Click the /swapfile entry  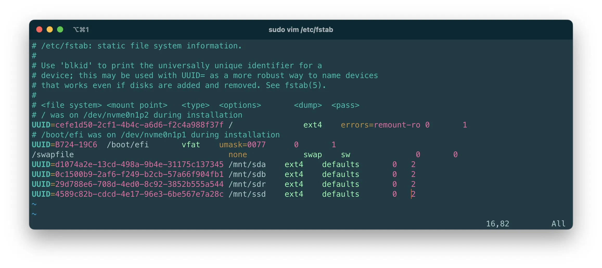pyautogui.click(x=53, y=155)
